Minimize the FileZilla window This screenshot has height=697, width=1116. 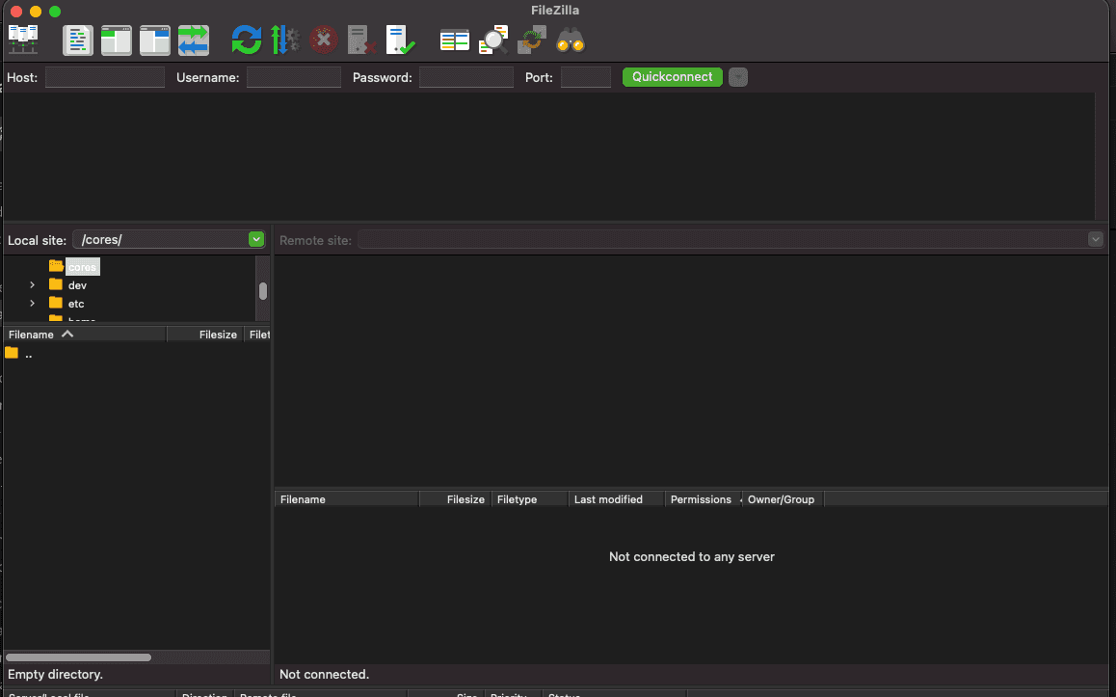[36, 12]
